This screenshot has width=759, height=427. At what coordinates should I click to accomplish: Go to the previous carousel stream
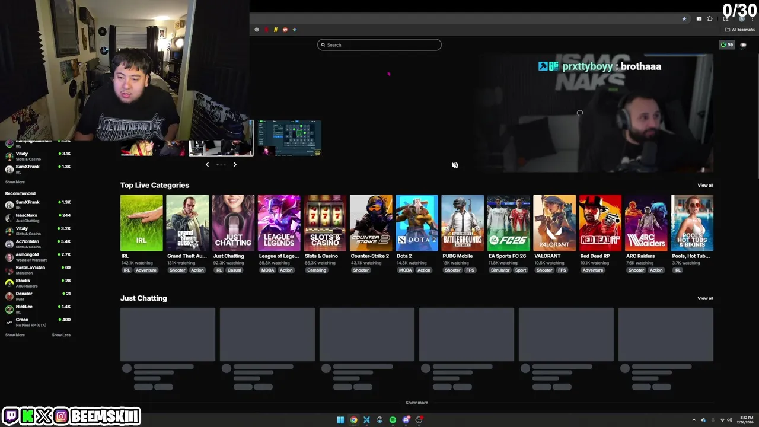[207, 165]
